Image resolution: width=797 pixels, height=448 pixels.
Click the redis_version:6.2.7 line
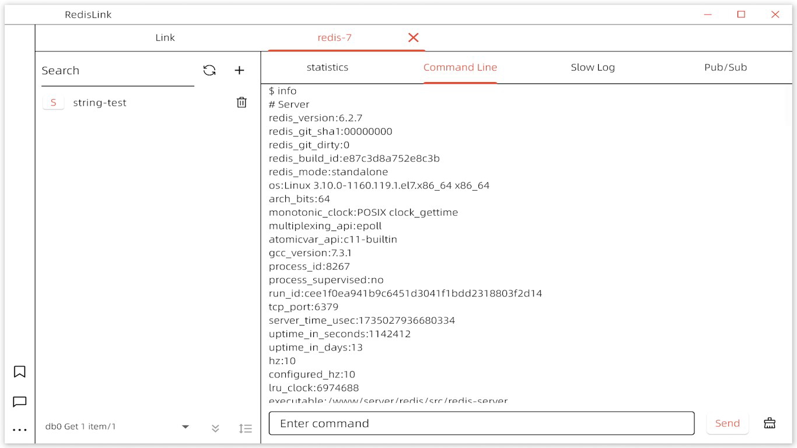(x=316, y=118)
